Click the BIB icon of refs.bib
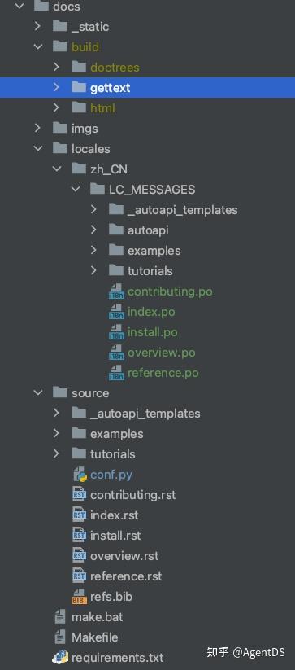The height and width of the screenshot is (670, 295). coord(80,597)
